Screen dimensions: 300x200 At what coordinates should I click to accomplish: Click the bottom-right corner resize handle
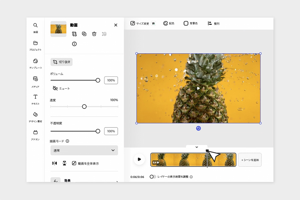(x=260, y=123)
